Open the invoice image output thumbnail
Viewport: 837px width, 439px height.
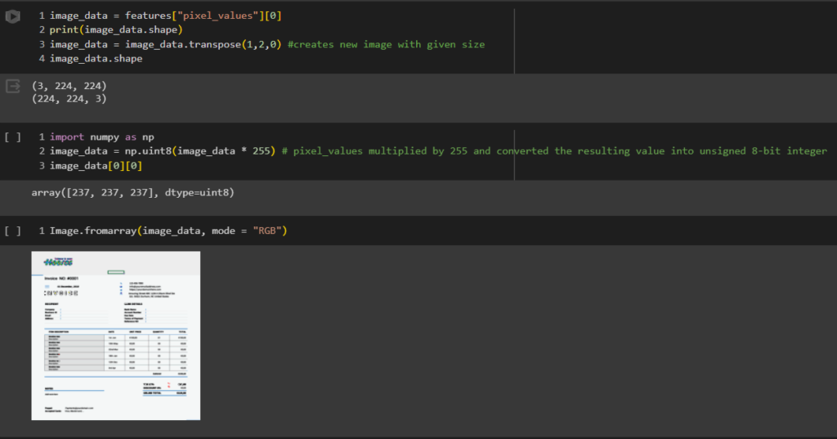coord(116,335)
